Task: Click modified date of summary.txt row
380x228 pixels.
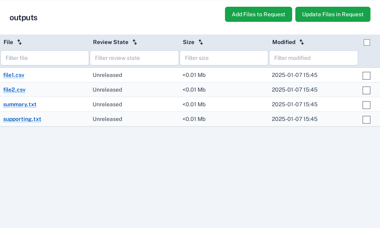Action: click(295, 104)
